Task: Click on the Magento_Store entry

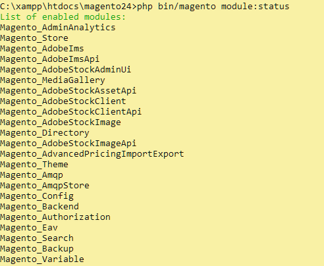Action: click(34, 38)
